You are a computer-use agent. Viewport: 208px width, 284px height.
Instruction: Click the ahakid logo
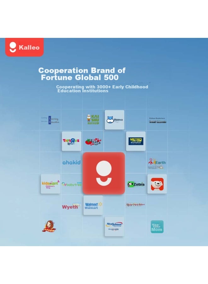[x=72, y=163]
